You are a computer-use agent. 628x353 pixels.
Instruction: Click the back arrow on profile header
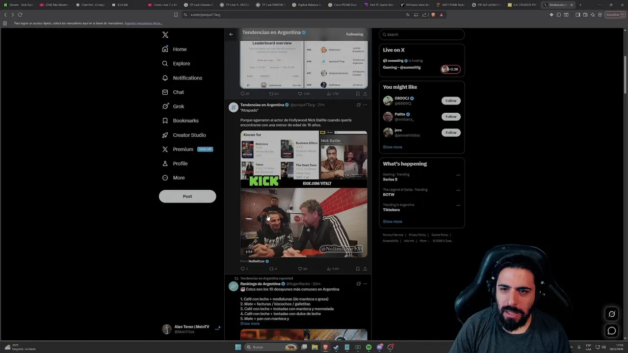(x=231, y=34)
